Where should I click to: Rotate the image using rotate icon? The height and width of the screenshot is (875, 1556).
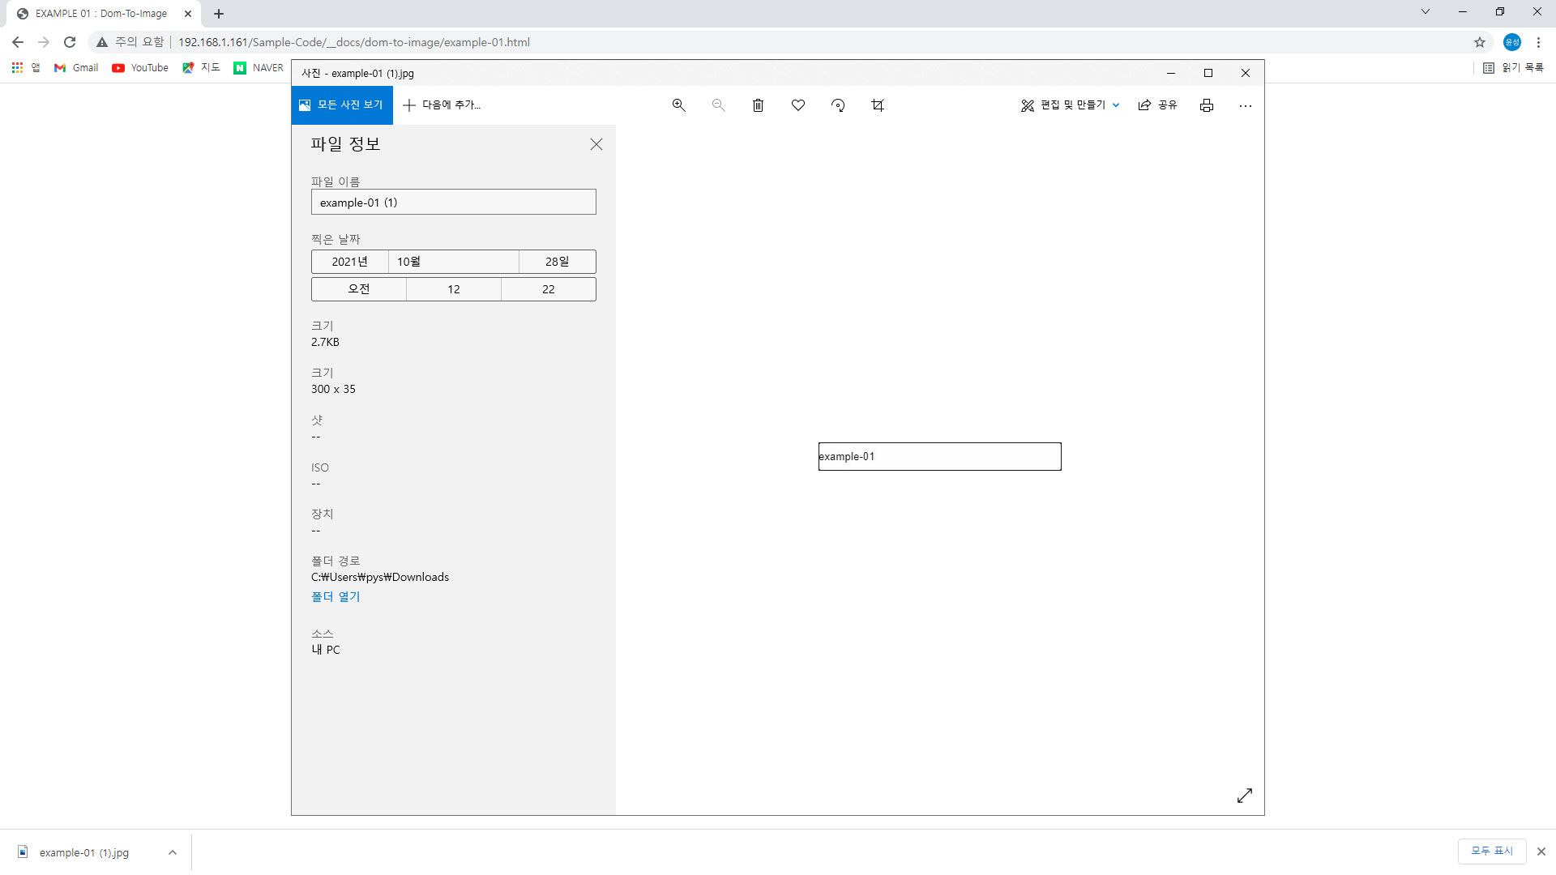click(x=838, y=105)
